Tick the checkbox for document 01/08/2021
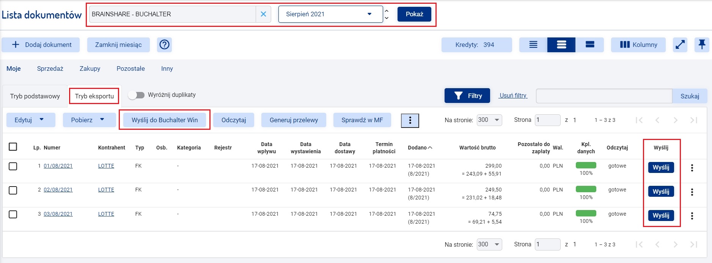 [x=13, y=166]
